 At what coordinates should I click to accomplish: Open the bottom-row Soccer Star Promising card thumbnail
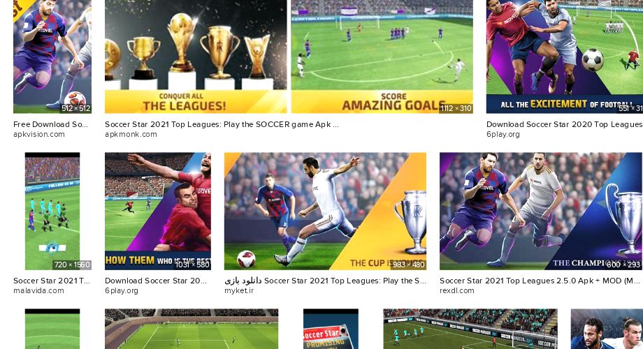coord(331,329)
